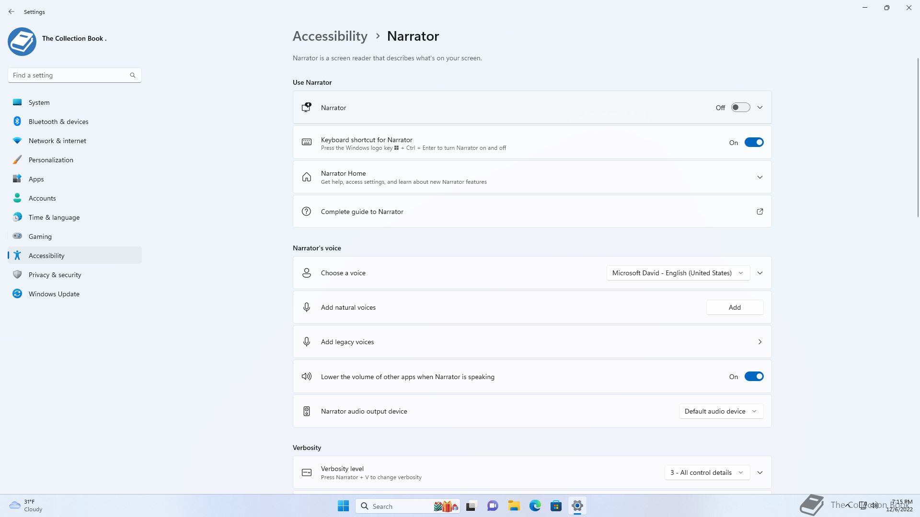This screenshot has width=920, height=517.
Task: Open Narrator audio output device dropdown
Action: click(721, 411)
